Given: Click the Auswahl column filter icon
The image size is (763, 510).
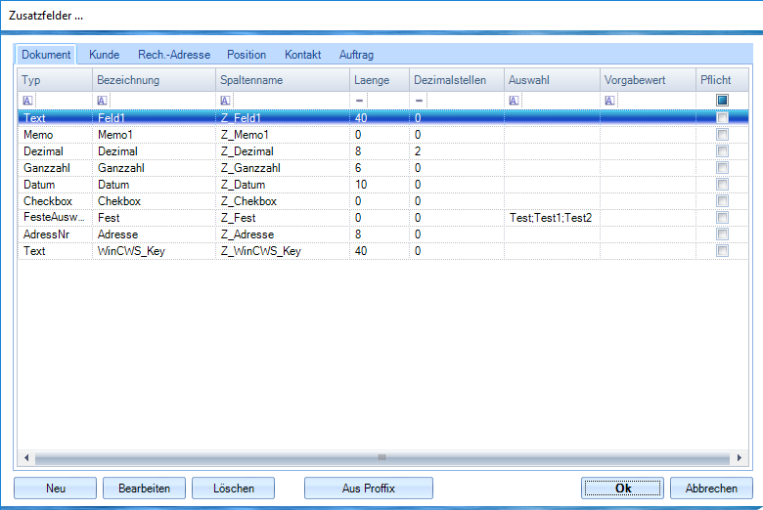Looking at the screenshot, I should [515, 101].
